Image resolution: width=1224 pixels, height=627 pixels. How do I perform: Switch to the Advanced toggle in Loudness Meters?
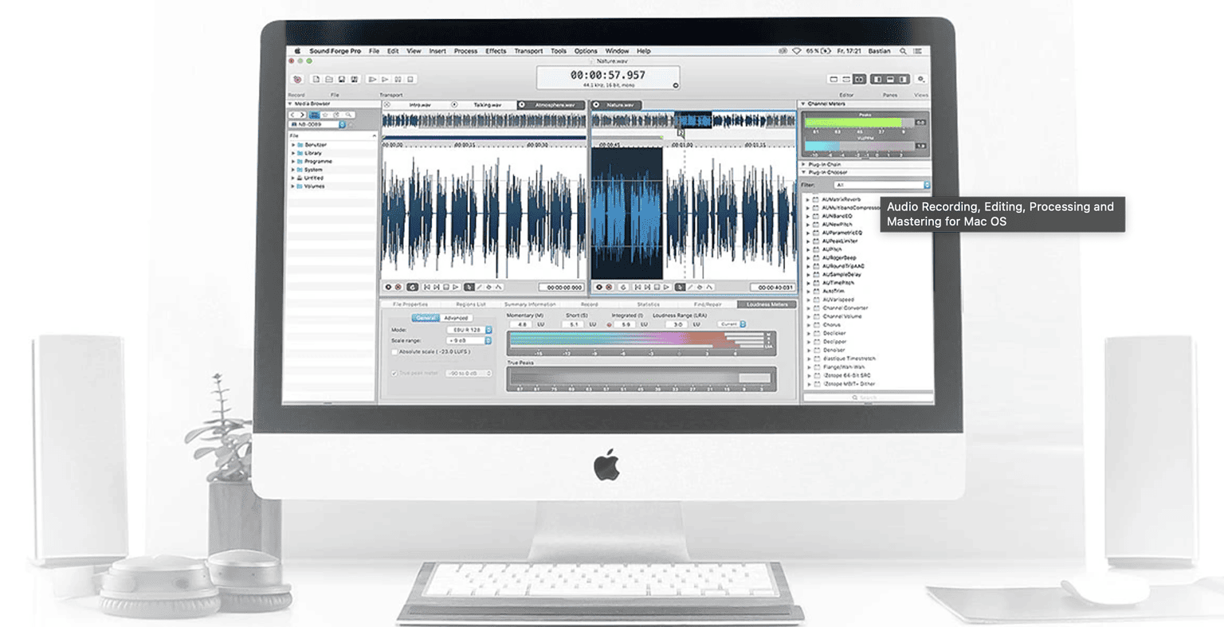[457, 318]
